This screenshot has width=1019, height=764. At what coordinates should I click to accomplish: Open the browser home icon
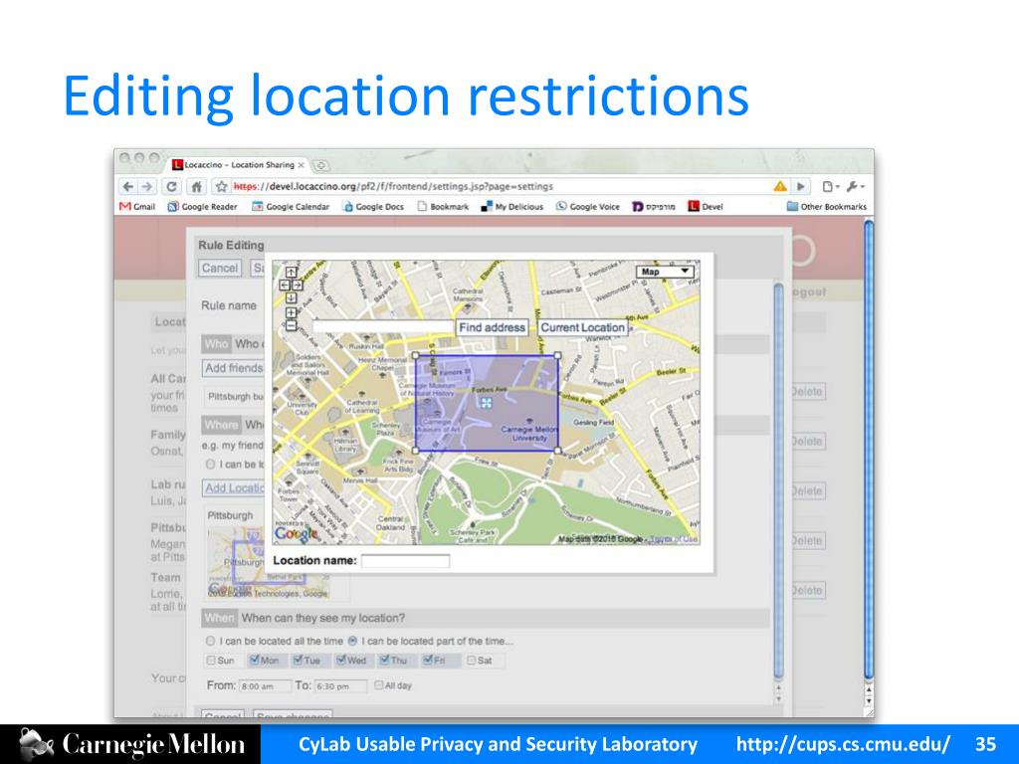[196, 186]
